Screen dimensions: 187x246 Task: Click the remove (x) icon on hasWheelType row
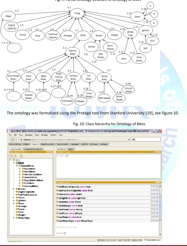click(x=154, y=221)
